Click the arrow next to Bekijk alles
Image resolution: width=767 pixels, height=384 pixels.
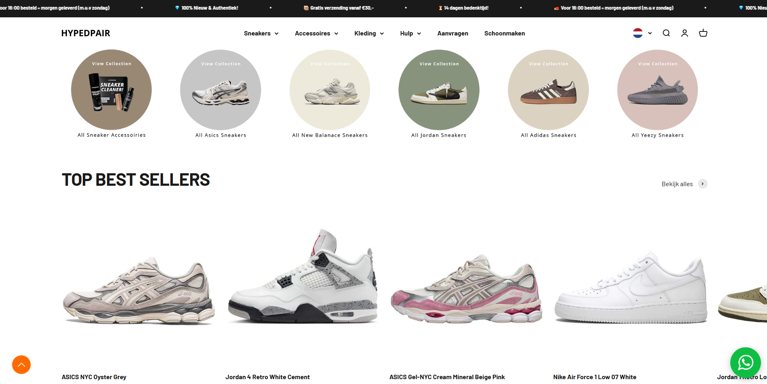tap(703, 184)
